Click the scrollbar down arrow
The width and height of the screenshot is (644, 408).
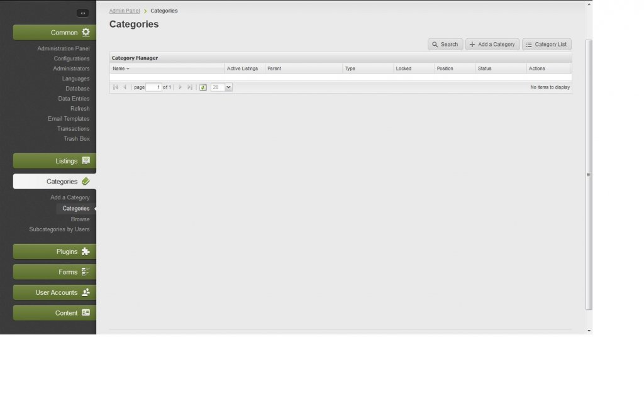click(589, 331)
